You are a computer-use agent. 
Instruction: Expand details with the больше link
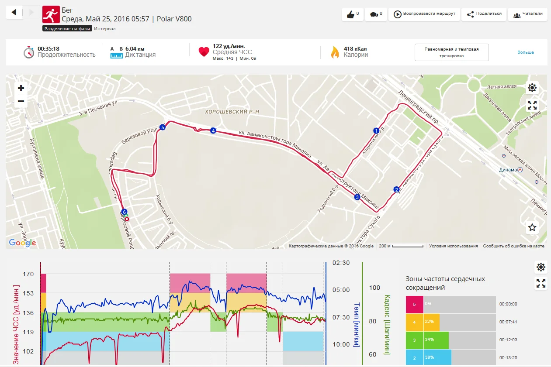pos(526,52)
